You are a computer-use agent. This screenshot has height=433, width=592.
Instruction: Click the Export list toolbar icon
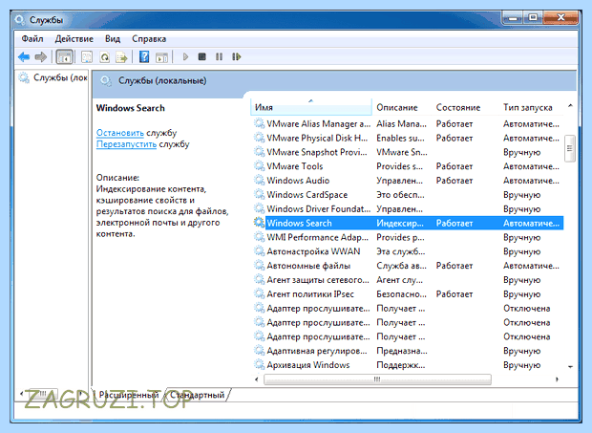pos(121,57)
